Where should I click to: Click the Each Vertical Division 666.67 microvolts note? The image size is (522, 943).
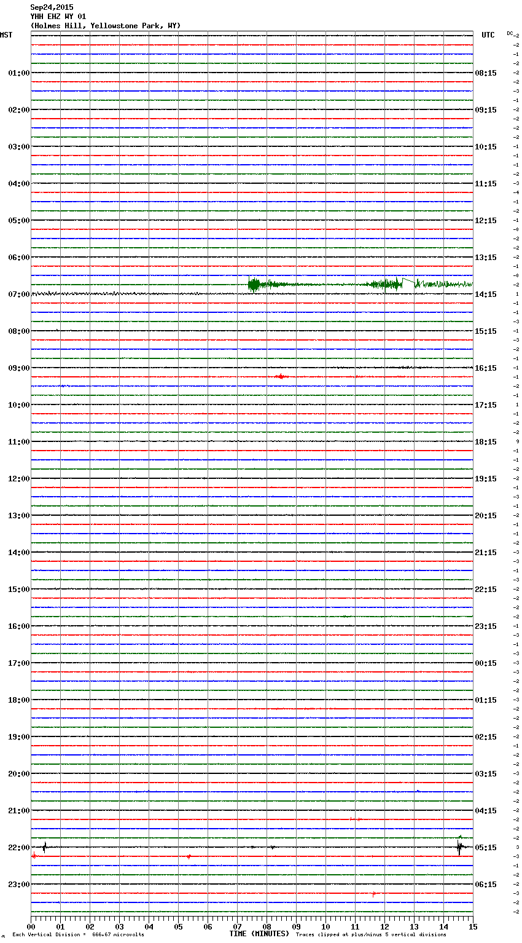[78, 934]
